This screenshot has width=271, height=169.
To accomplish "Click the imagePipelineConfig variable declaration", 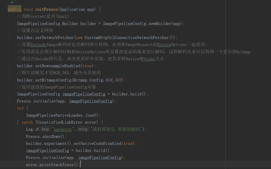I will [84, 94].
